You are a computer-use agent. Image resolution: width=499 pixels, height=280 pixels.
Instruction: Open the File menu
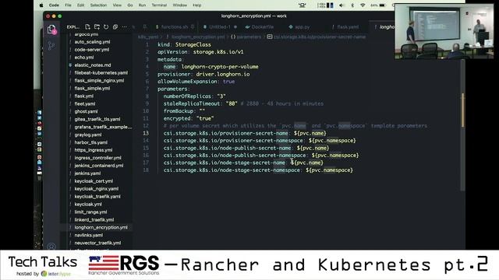(x=68, y=5)
